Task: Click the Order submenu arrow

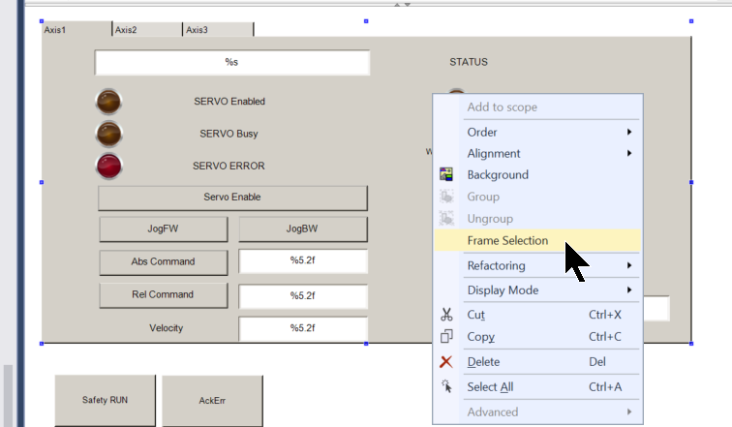Action: (x=629, y=132)
